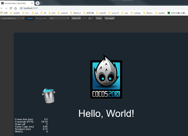Click the Show FPS button

tap(76, 18)
